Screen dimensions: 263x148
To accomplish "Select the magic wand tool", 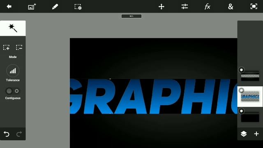I will 13,28.
